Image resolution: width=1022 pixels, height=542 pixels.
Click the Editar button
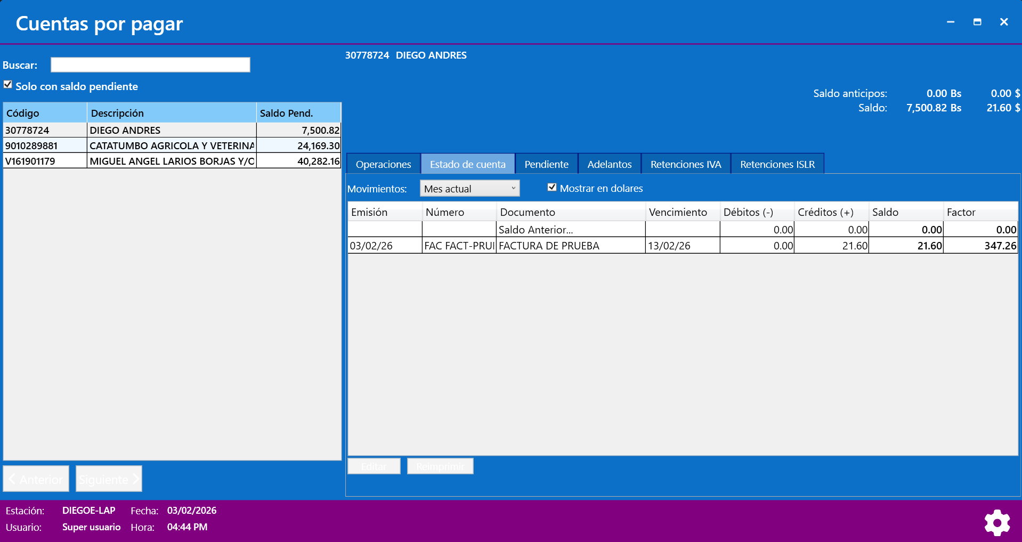(x=374, y=466)
